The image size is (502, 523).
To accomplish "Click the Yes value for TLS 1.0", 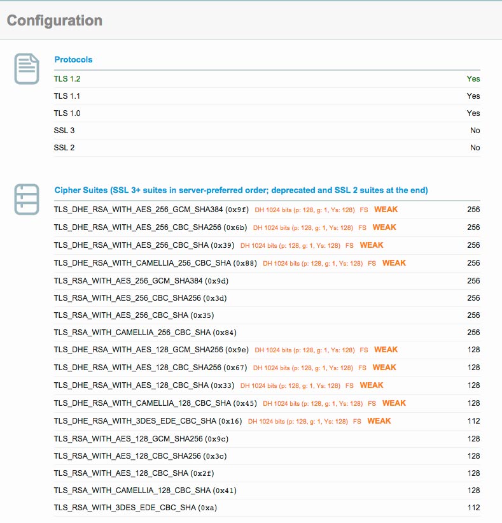I will click(473, 113).
